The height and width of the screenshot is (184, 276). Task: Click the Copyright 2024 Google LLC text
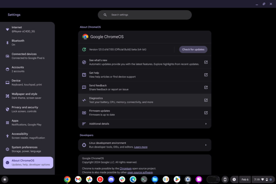[110, 162]
